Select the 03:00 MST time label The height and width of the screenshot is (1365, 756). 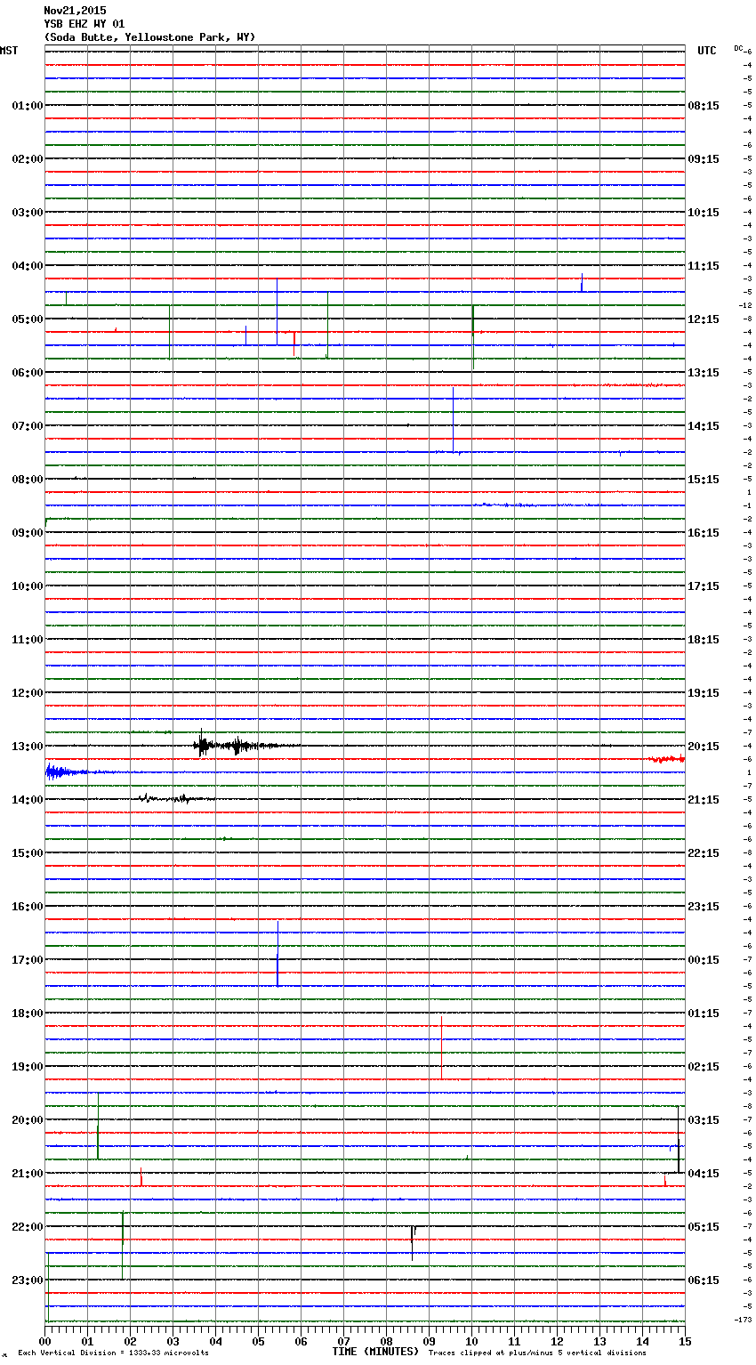(x=28, y=213)
